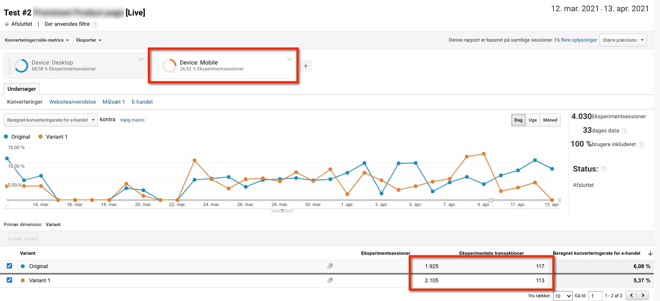Image resolution: width=660 pixels, height=301 pixels.
Task: Switch chart granularity to Uge
Action: click(x=533, y=120)
